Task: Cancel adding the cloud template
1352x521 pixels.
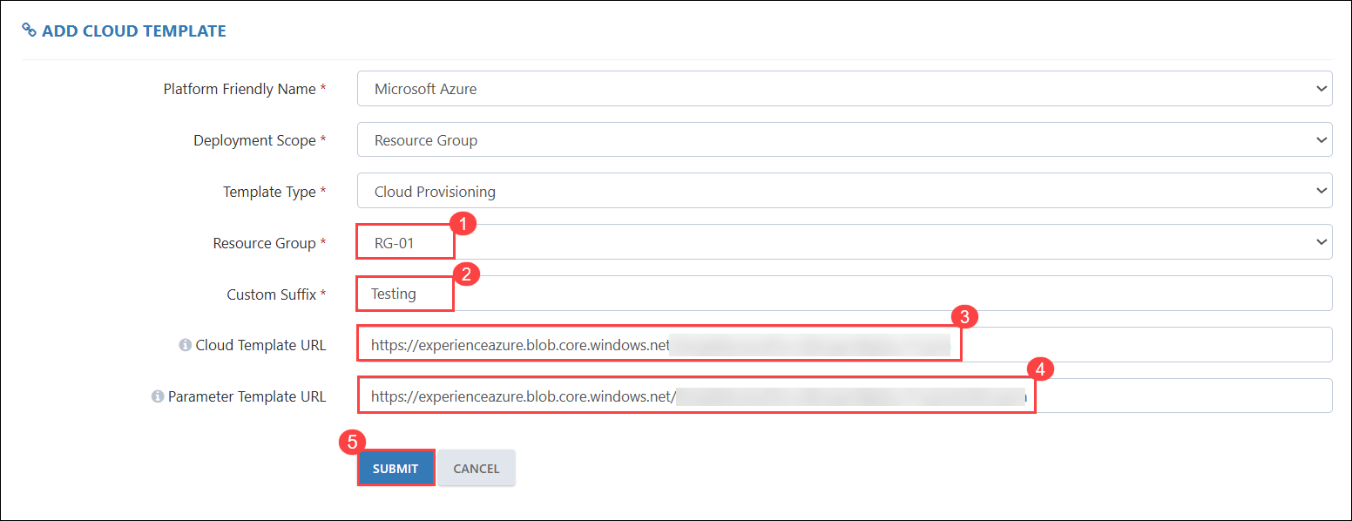Action: (477, 468)
